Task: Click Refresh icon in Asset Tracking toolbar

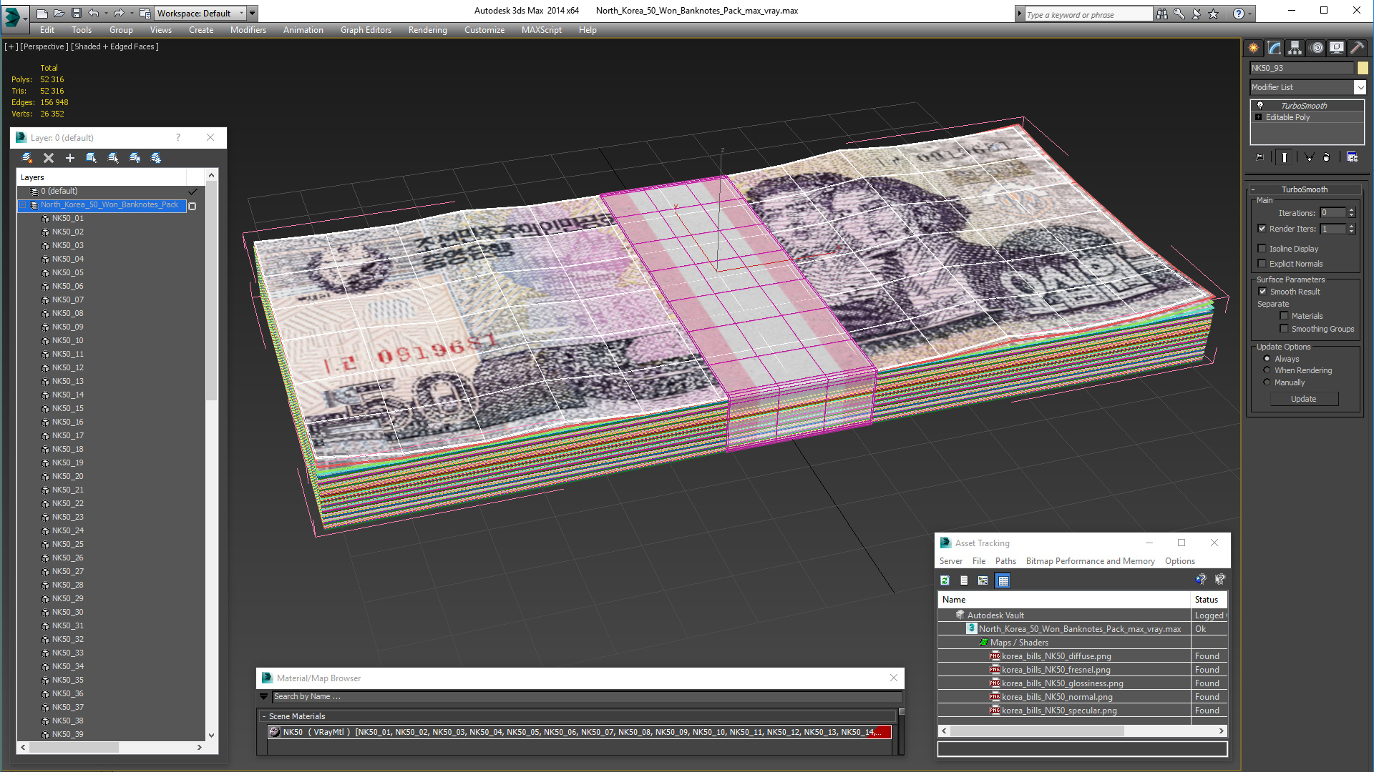Action: (x=945, y=580)
